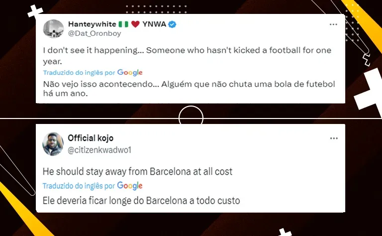Image resolution: width=382 pixels, height=236 pixels.
Task: Click the white circle between the tweets
Action: click(191, 118)
